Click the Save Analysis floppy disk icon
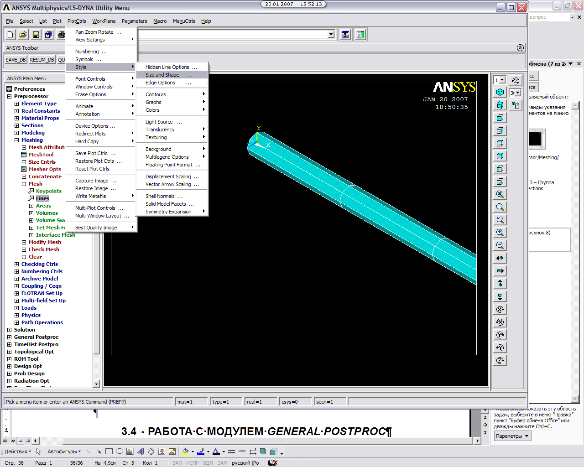584x467 pixels. coord(36,35)
